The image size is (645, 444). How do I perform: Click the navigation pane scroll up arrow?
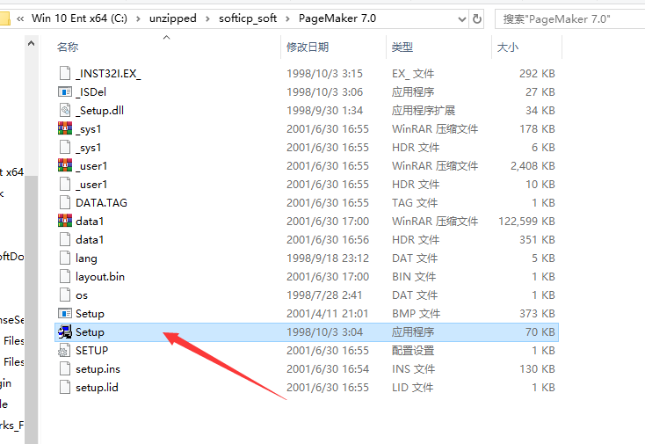(x=32, y=43)
